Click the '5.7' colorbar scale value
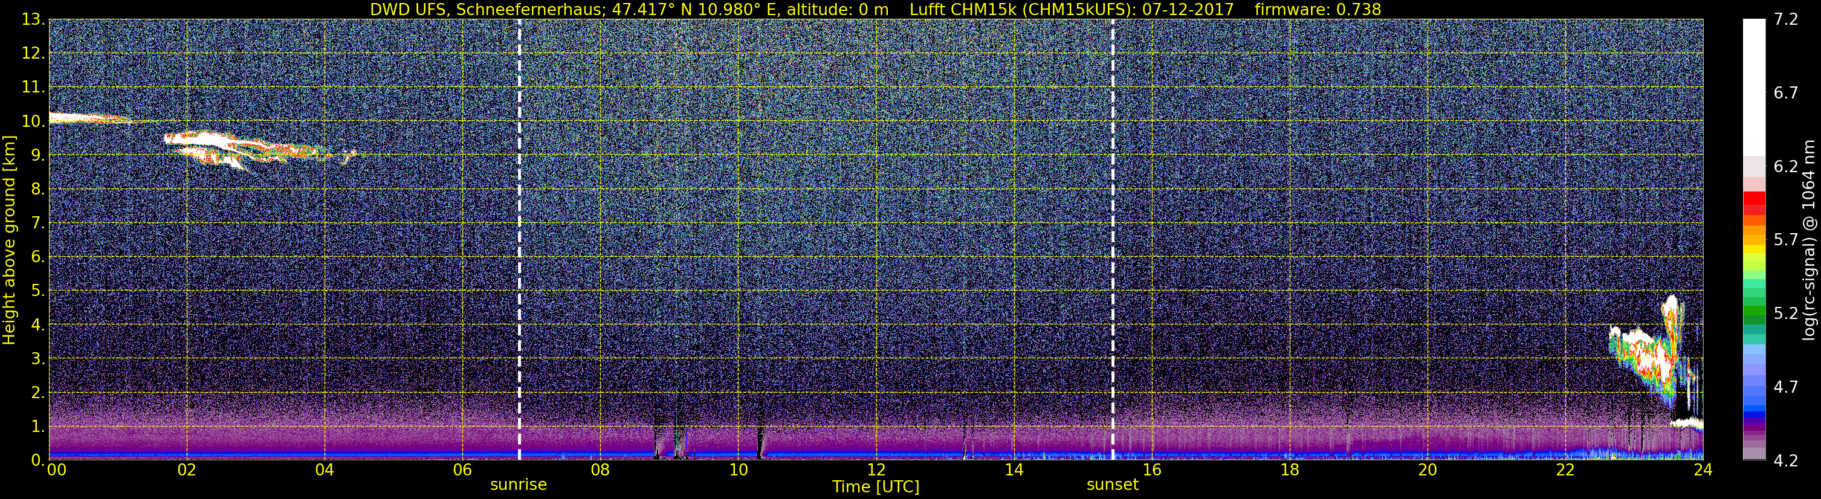This screenshot has height=499, width=1821. coord(1786,240)
